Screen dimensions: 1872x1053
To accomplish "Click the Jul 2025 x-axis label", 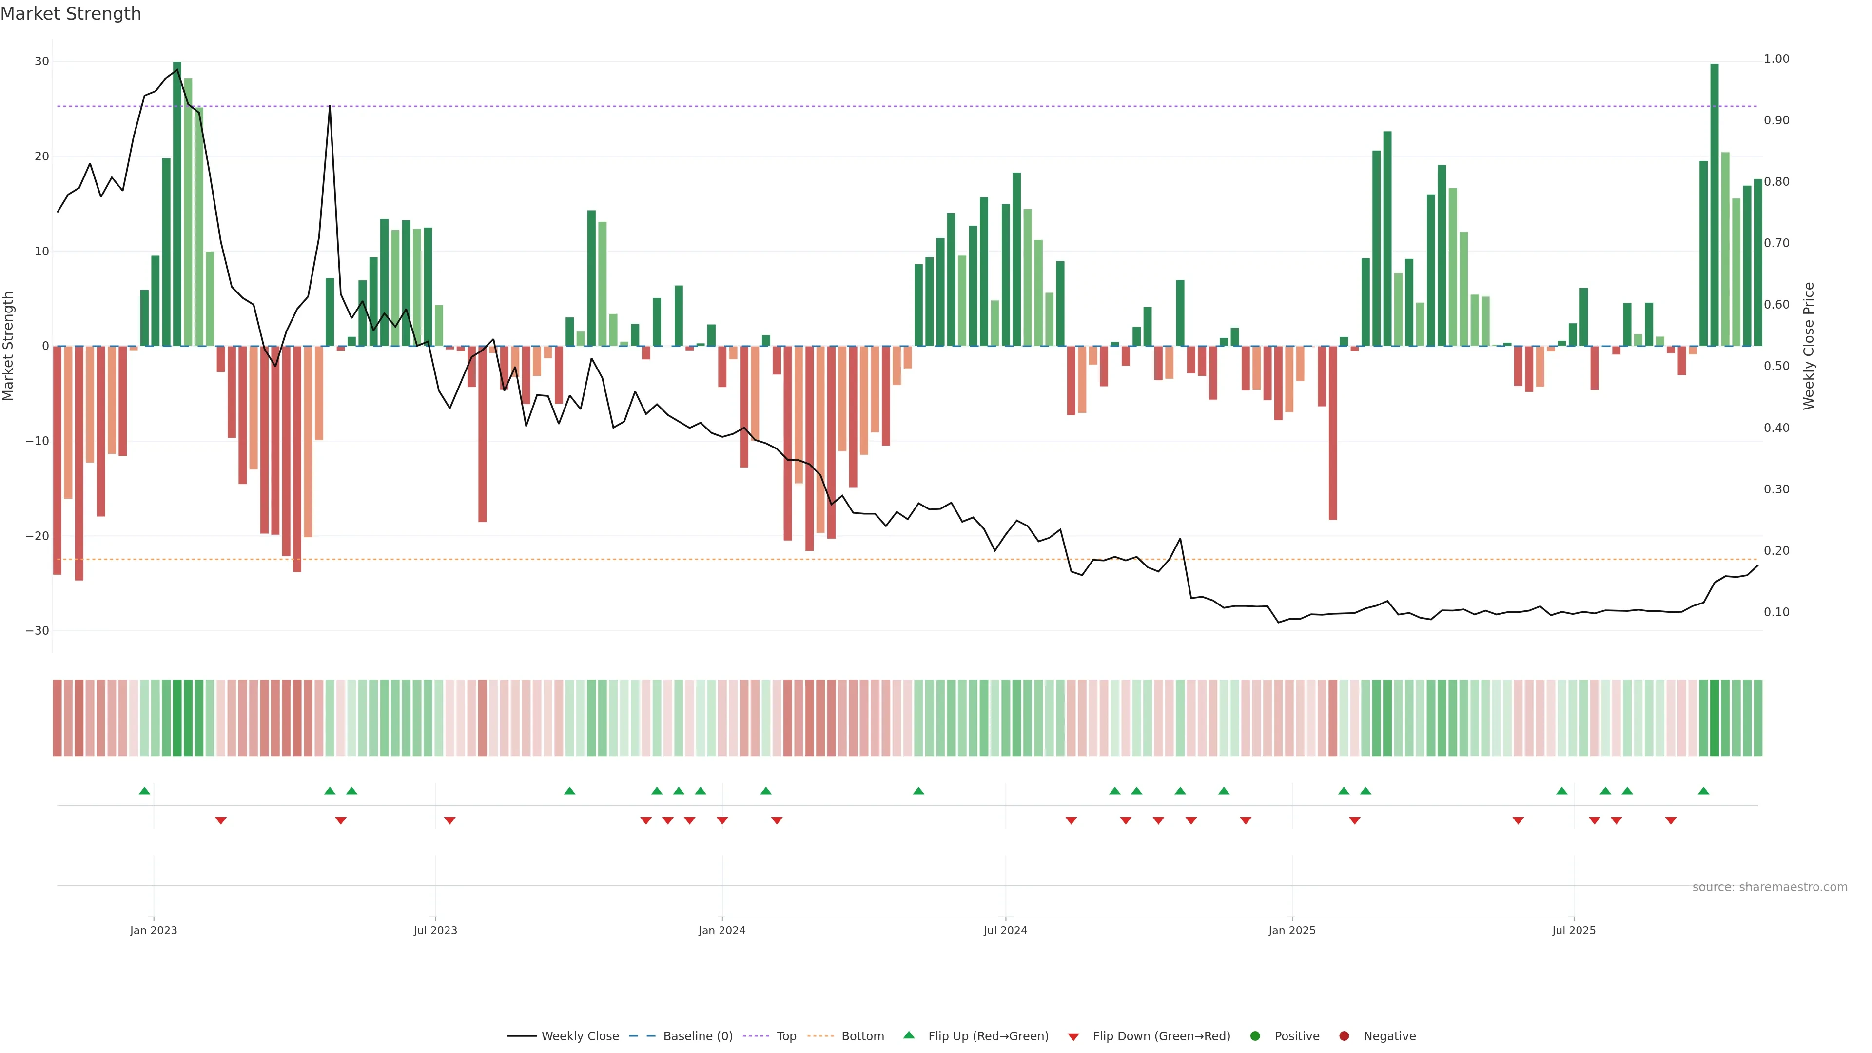I will 1573,930.
